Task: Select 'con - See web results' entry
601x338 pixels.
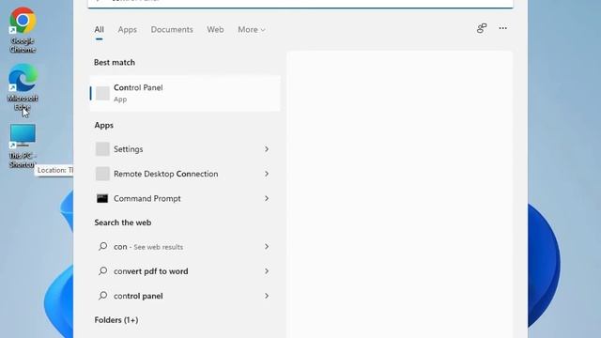Action: [185, 246]
